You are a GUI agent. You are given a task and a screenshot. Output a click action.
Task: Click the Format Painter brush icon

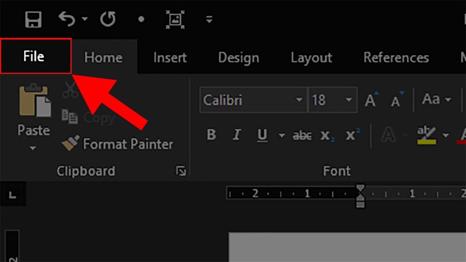pyautogui.click(x=70, y=144)
